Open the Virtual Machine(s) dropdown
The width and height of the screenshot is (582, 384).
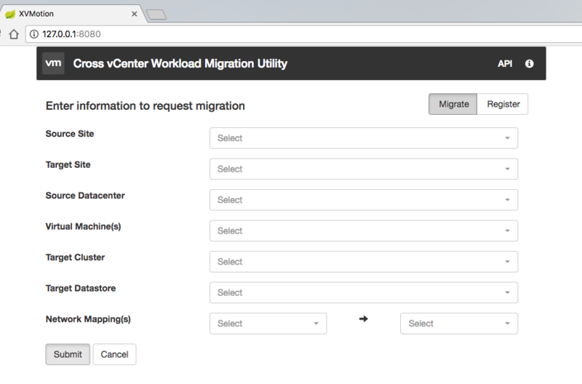coord(363,231)
